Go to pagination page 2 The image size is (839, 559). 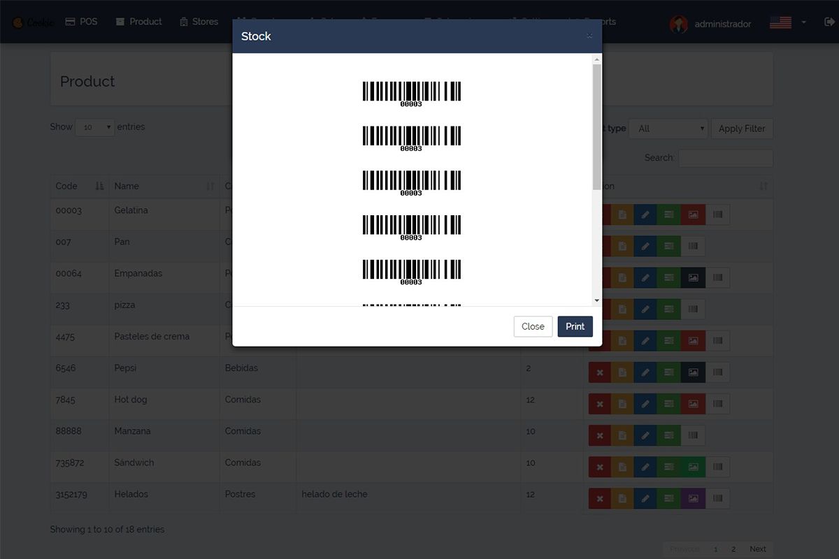(733, 549)
